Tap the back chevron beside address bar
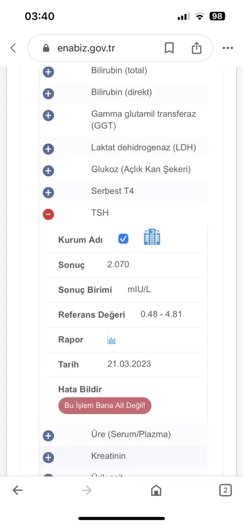This screenshot has width=243, height=525. coord(13,48)
